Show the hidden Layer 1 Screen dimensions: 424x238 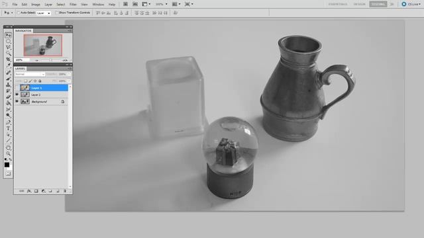[17, 88]
